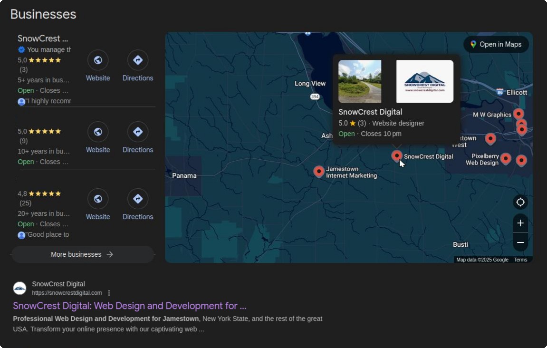Click the SnowCrest Digital logo thumbnail
This screenshot has height=348, width=547.
point(425,81)
